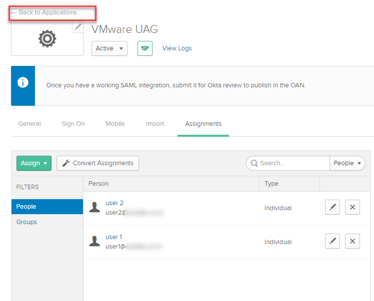Viewport: 374px width, 301px height.
Task: Switch to the General tab
Action: pyautogui.click(x=29, y=124)
